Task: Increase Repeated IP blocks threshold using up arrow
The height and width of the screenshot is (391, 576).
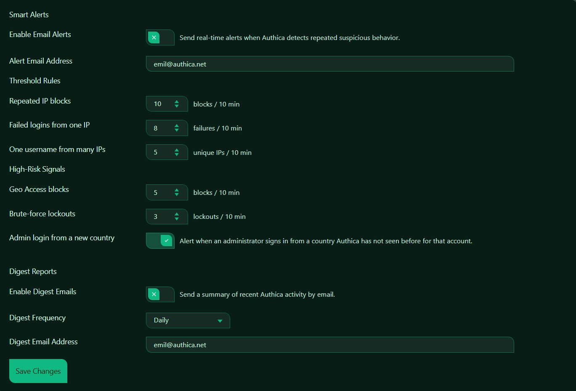Action: [177, 101]
